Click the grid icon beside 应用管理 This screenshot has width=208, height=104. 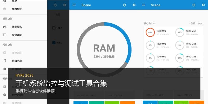(5, 69)
